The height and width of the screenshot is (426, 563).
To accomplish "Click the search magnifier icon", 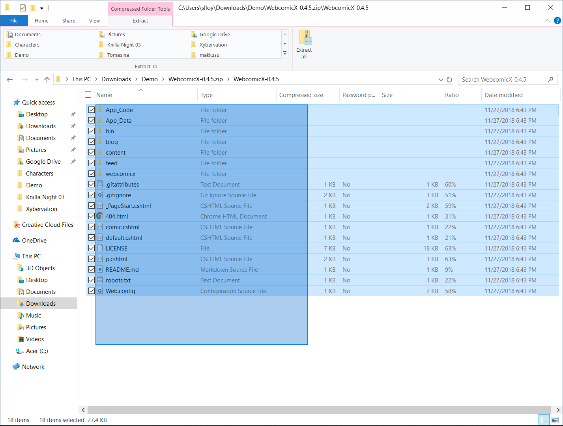I will tap(551, 79).
